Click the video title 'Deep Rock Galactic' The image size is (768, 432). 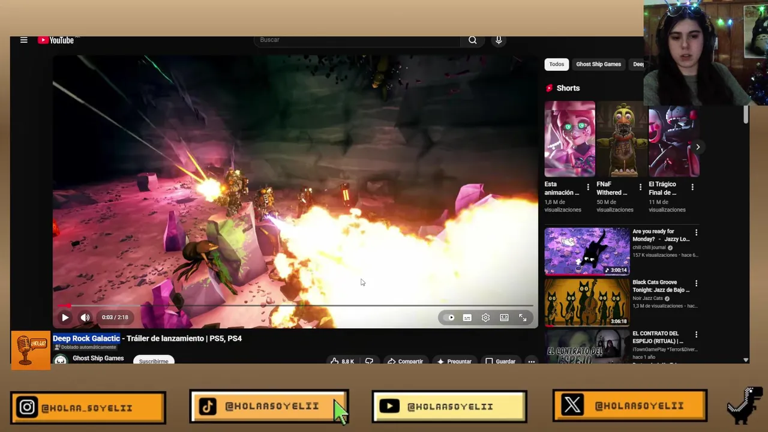click(86, 338)
